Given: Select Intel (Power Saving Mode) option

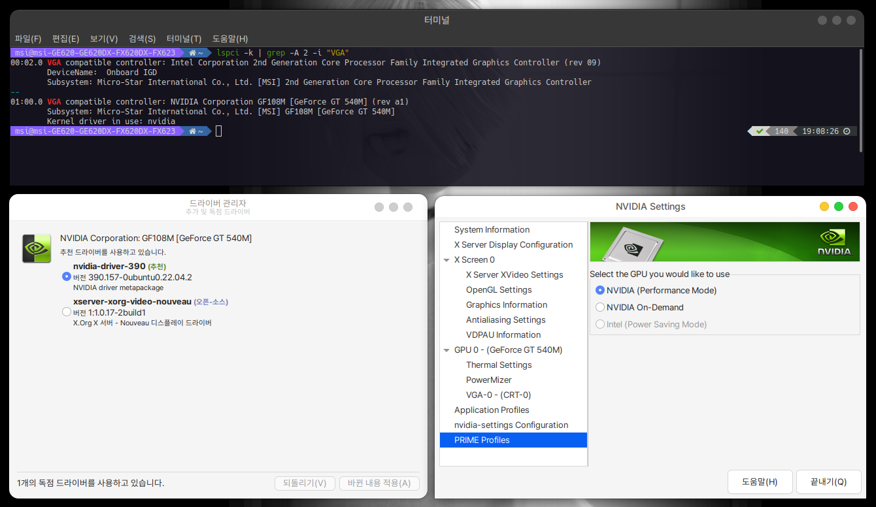Looking at the screenshot, I should [600, 324].
